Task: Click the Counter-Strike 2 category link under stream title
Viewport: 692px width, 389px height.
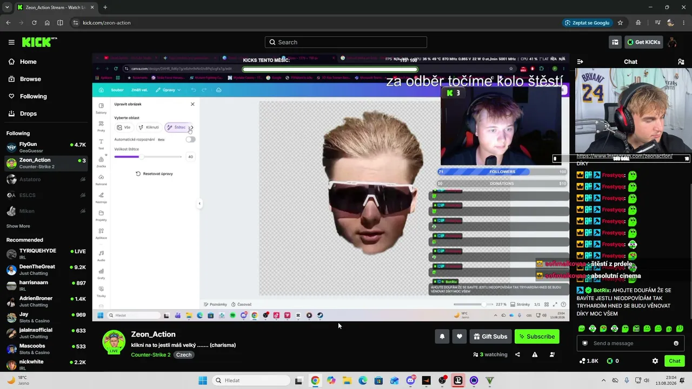Action: coord(151,355)
